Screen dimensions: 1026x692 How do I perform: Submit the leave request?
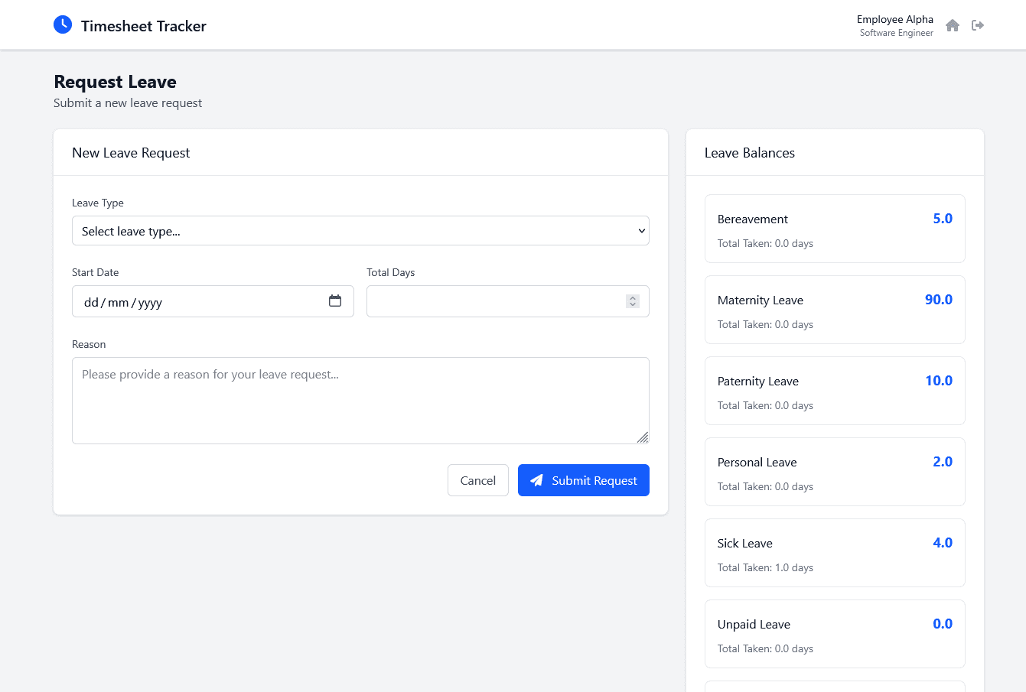(583, 480)
